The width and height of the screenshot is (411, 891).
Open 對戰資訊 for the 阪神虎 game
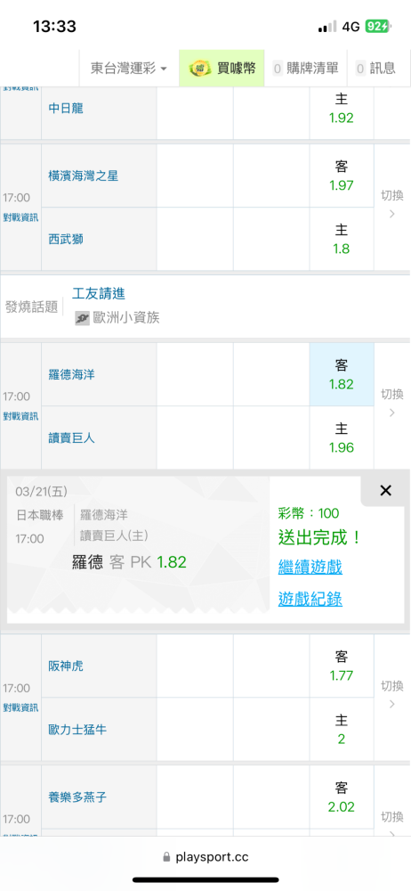point(20,707)
